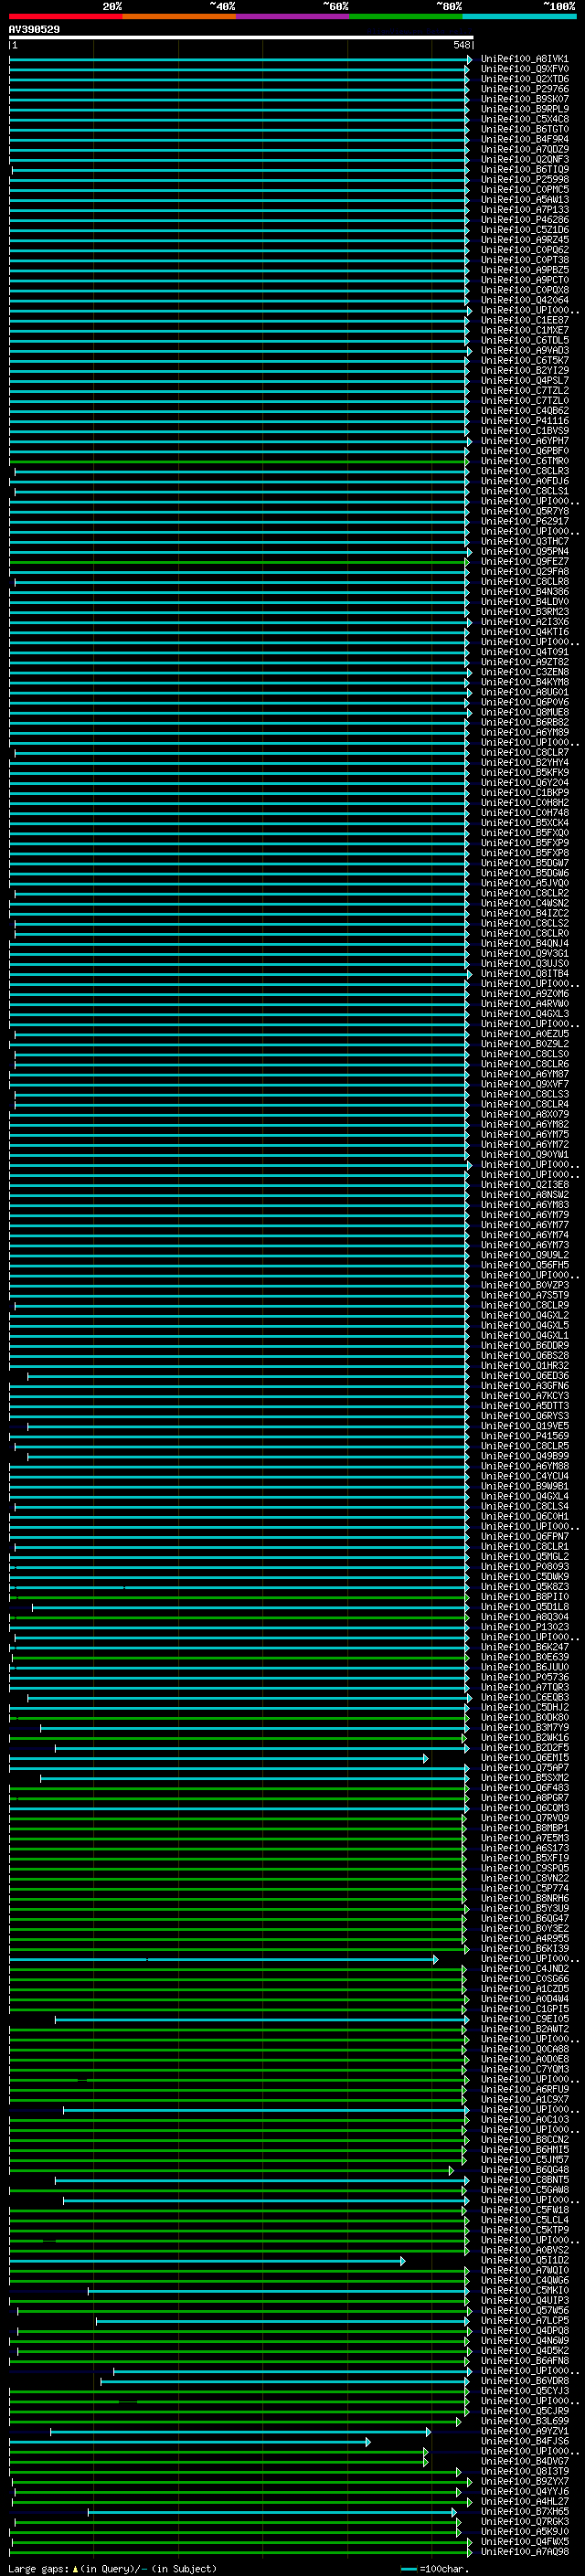Open the UniRef100_C5X4C8 entry

[x=524, y=119]
